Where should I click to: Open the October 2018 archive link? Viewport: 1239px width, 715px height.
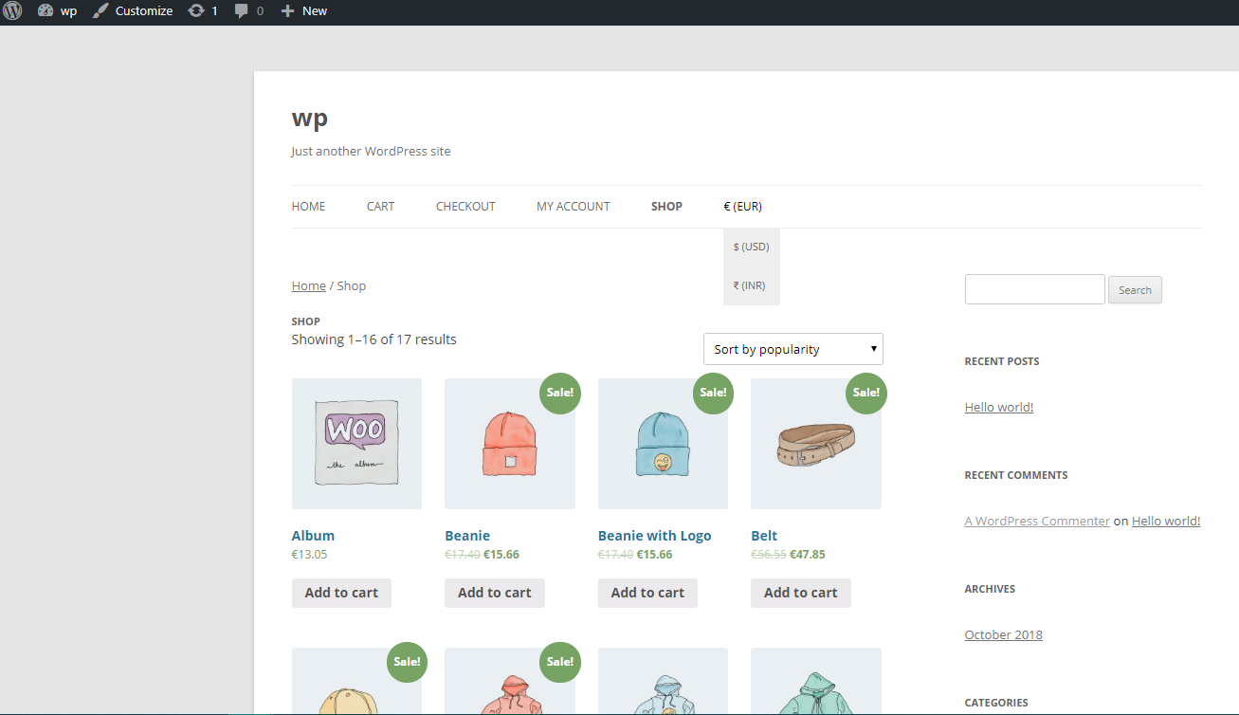click(1003, 634)
